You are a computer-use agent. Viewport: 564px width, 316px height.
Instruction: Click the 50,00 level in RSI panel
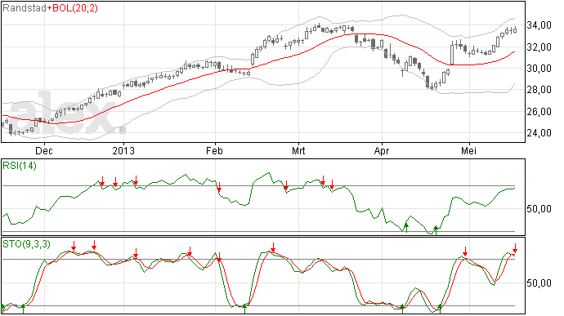point(539,209)
